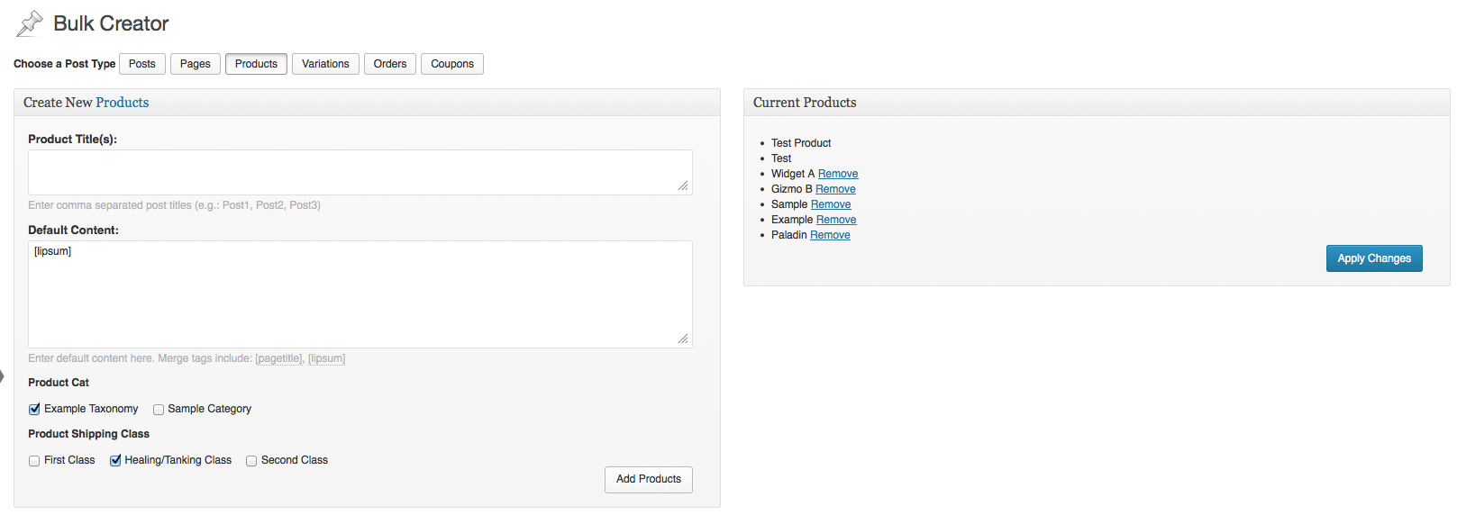Enable the Sample Category checkbox
The height and width of the screenshot is (515, 1457).
point(159,410)
